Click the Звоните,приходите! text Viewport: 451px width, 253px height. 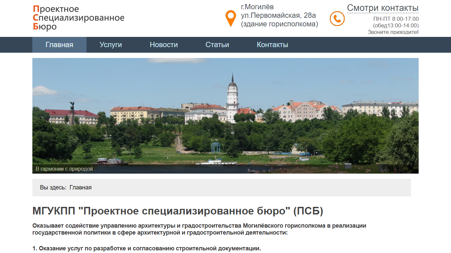tap(393, 32)
